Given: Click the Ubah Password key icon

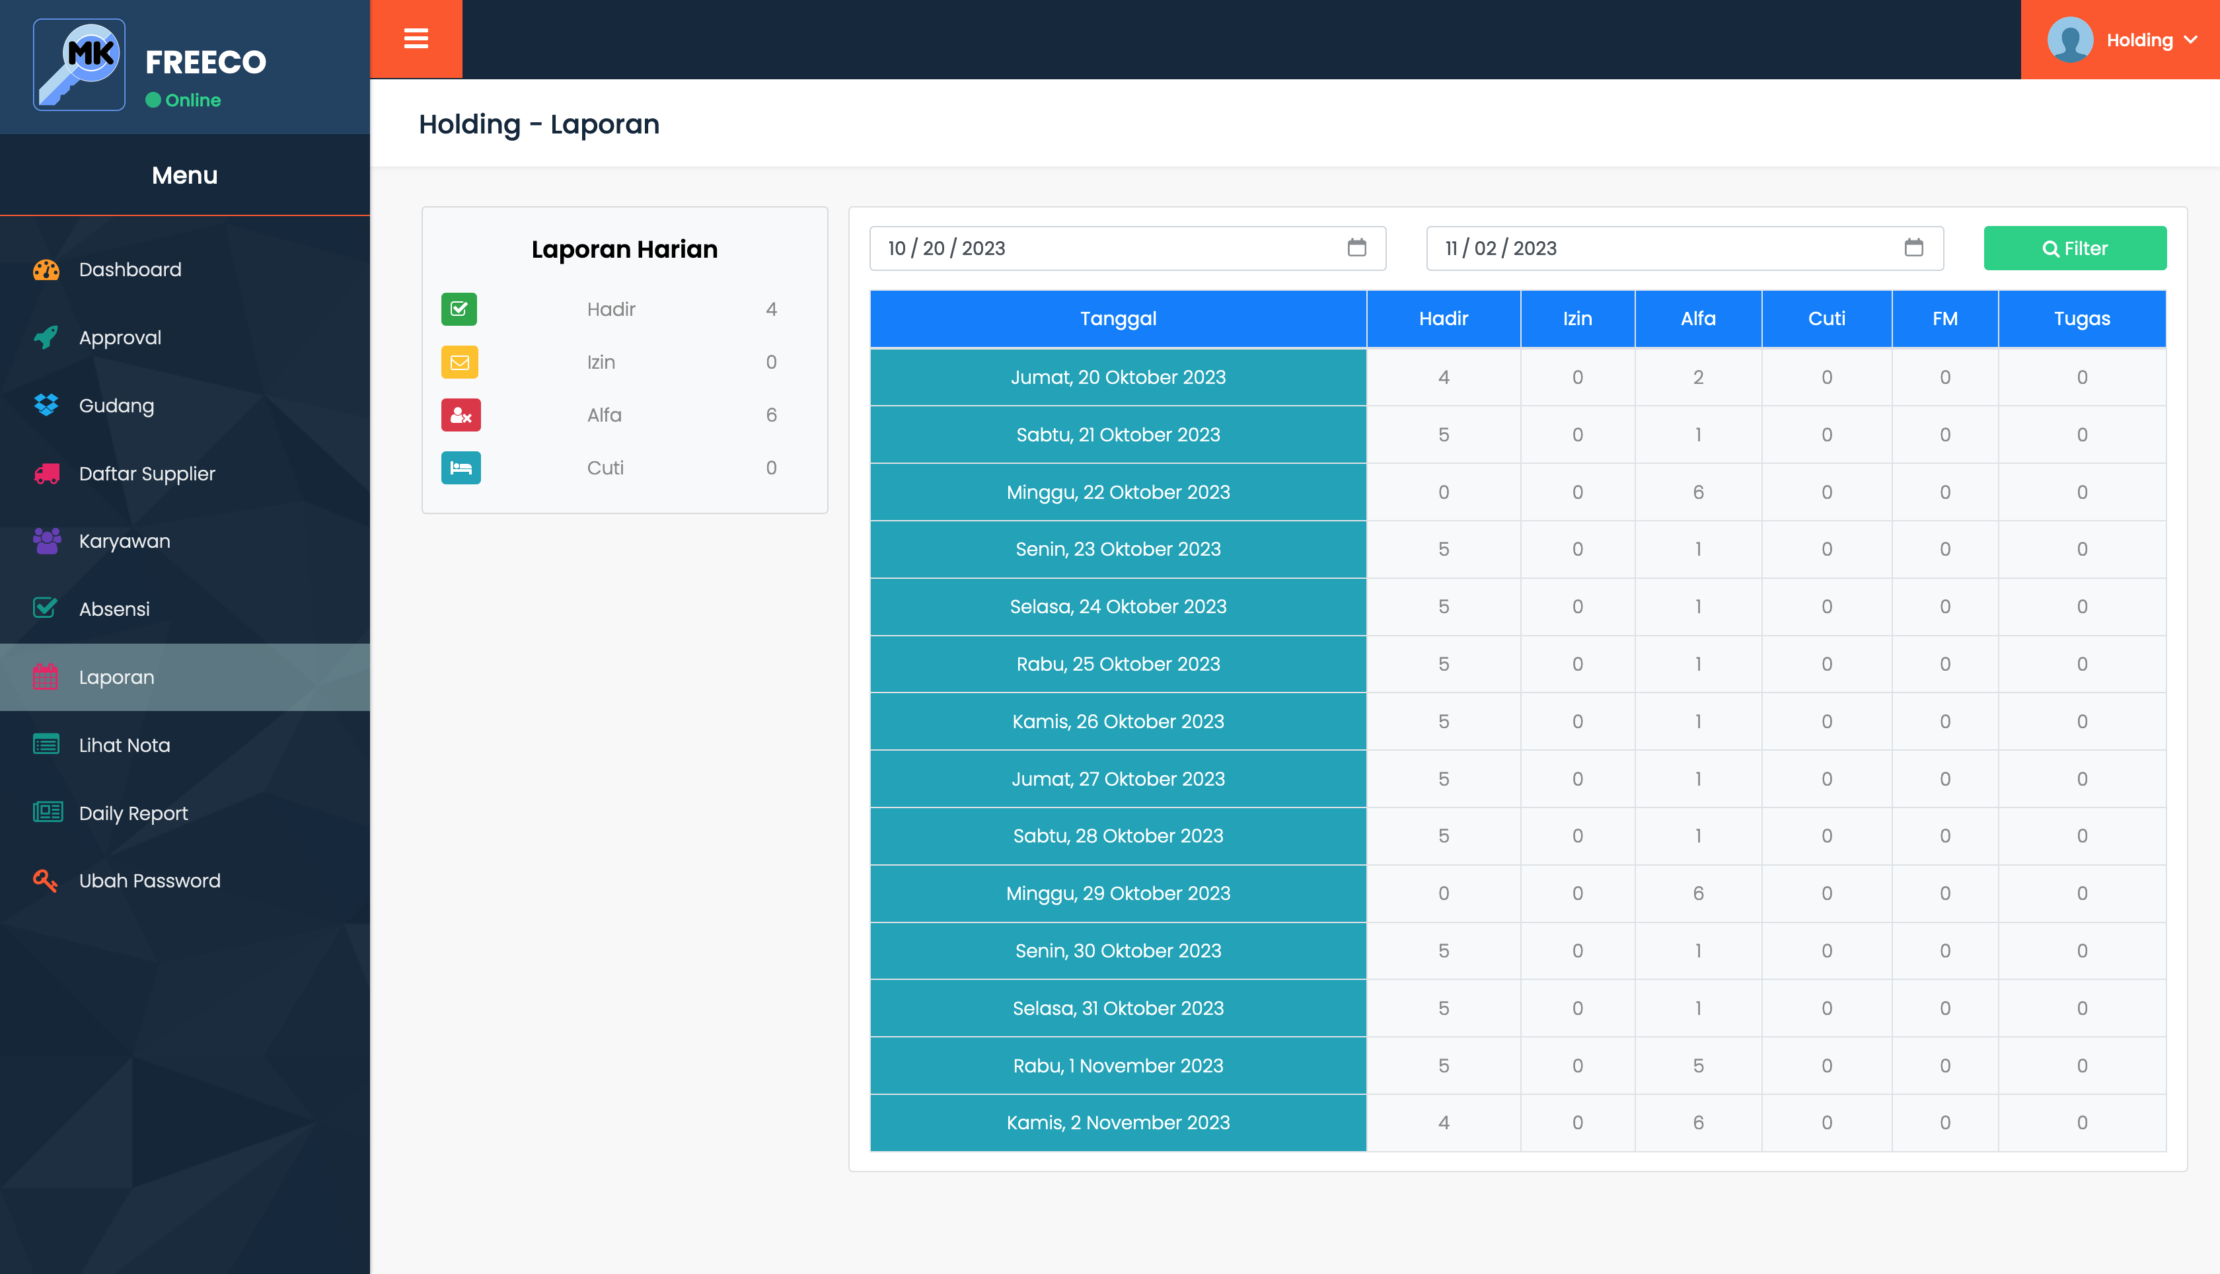Looking at the screenshot, I should coord(46,880).
